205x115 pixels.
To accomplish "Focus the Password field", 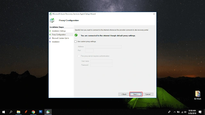I will click(x=101, y=65).
